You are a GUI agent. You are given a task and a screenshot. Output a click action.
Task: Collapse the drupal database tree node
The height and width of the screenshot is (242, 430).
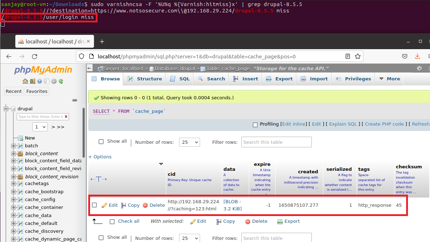[x=6, y=109]
